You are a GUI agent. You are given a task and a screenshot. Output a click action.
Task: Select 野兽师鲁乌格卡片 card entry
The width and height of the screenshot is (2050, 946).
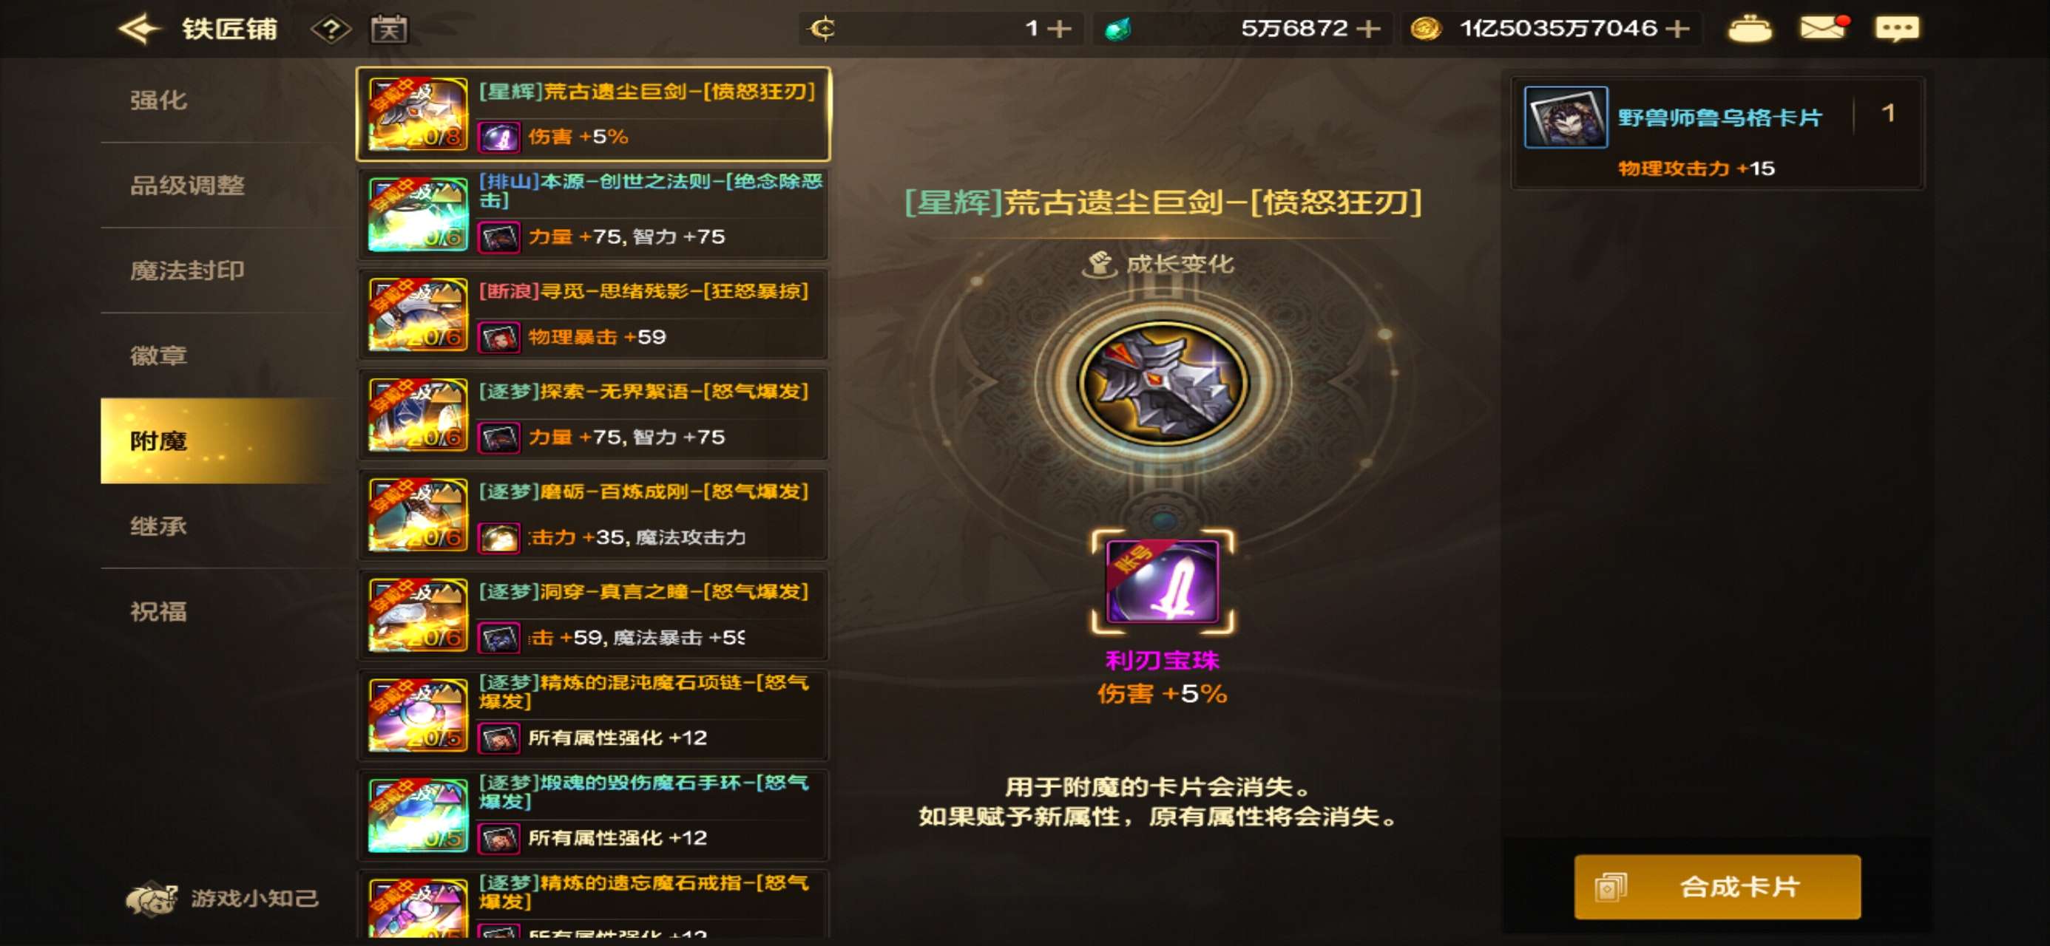point(1716,134)
